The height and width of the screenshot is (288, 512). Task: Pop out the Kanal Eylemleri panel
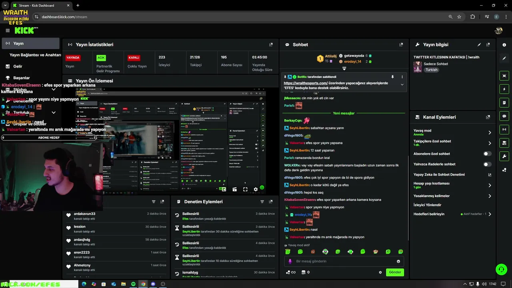click(x=488, y=117)
